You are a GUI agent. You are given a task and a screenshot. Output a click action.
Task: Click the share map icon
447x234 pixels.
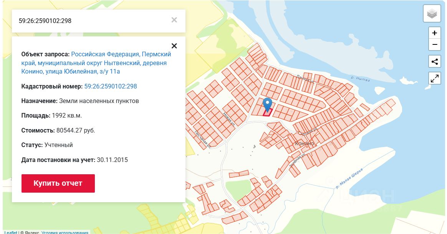[434, 62]
